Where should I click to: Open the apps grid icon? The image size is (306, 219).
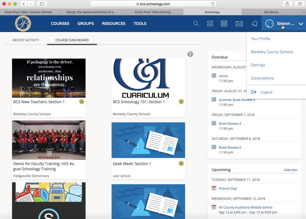tap(210, 24)
